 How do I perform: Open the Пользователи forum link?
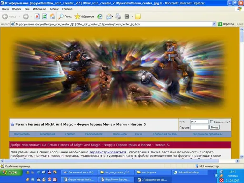click(94, 134)
